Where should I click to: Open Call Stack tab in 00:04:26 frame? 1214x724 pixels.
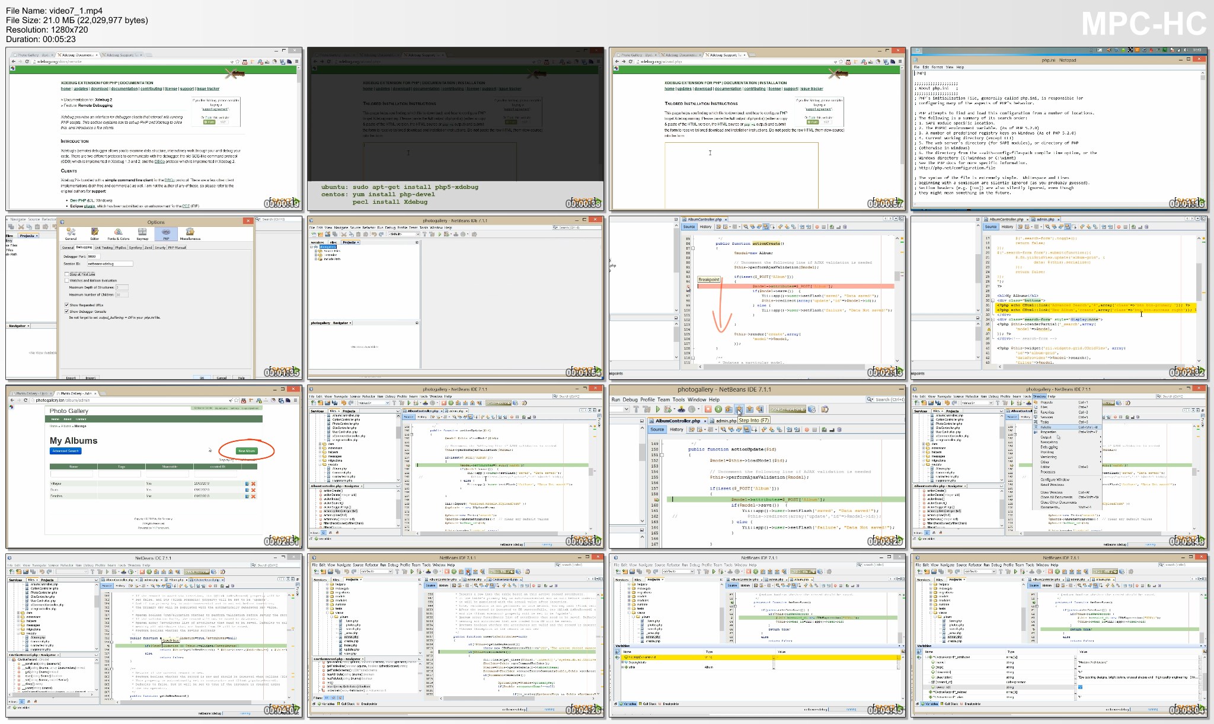tap(346, 704)
